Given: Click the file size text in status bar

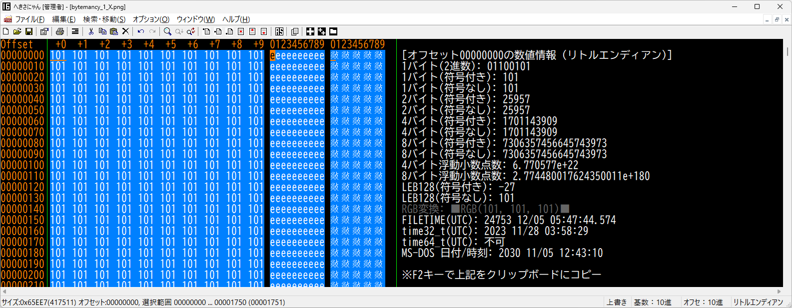Looking at the screenshot, I should (x=38, y=303).
